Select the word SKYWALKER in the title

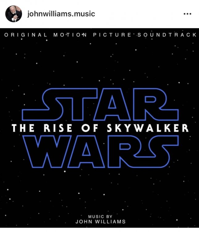(x=148, y=128)
